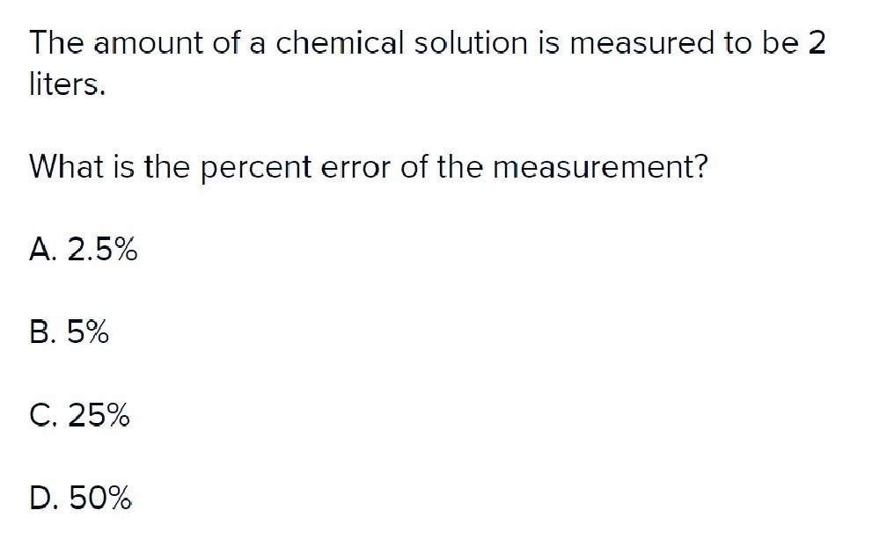Click the word "amount" in the first sentence
Image resolution: width=887 pixels, height=554 pixels.
coord(148,44)
